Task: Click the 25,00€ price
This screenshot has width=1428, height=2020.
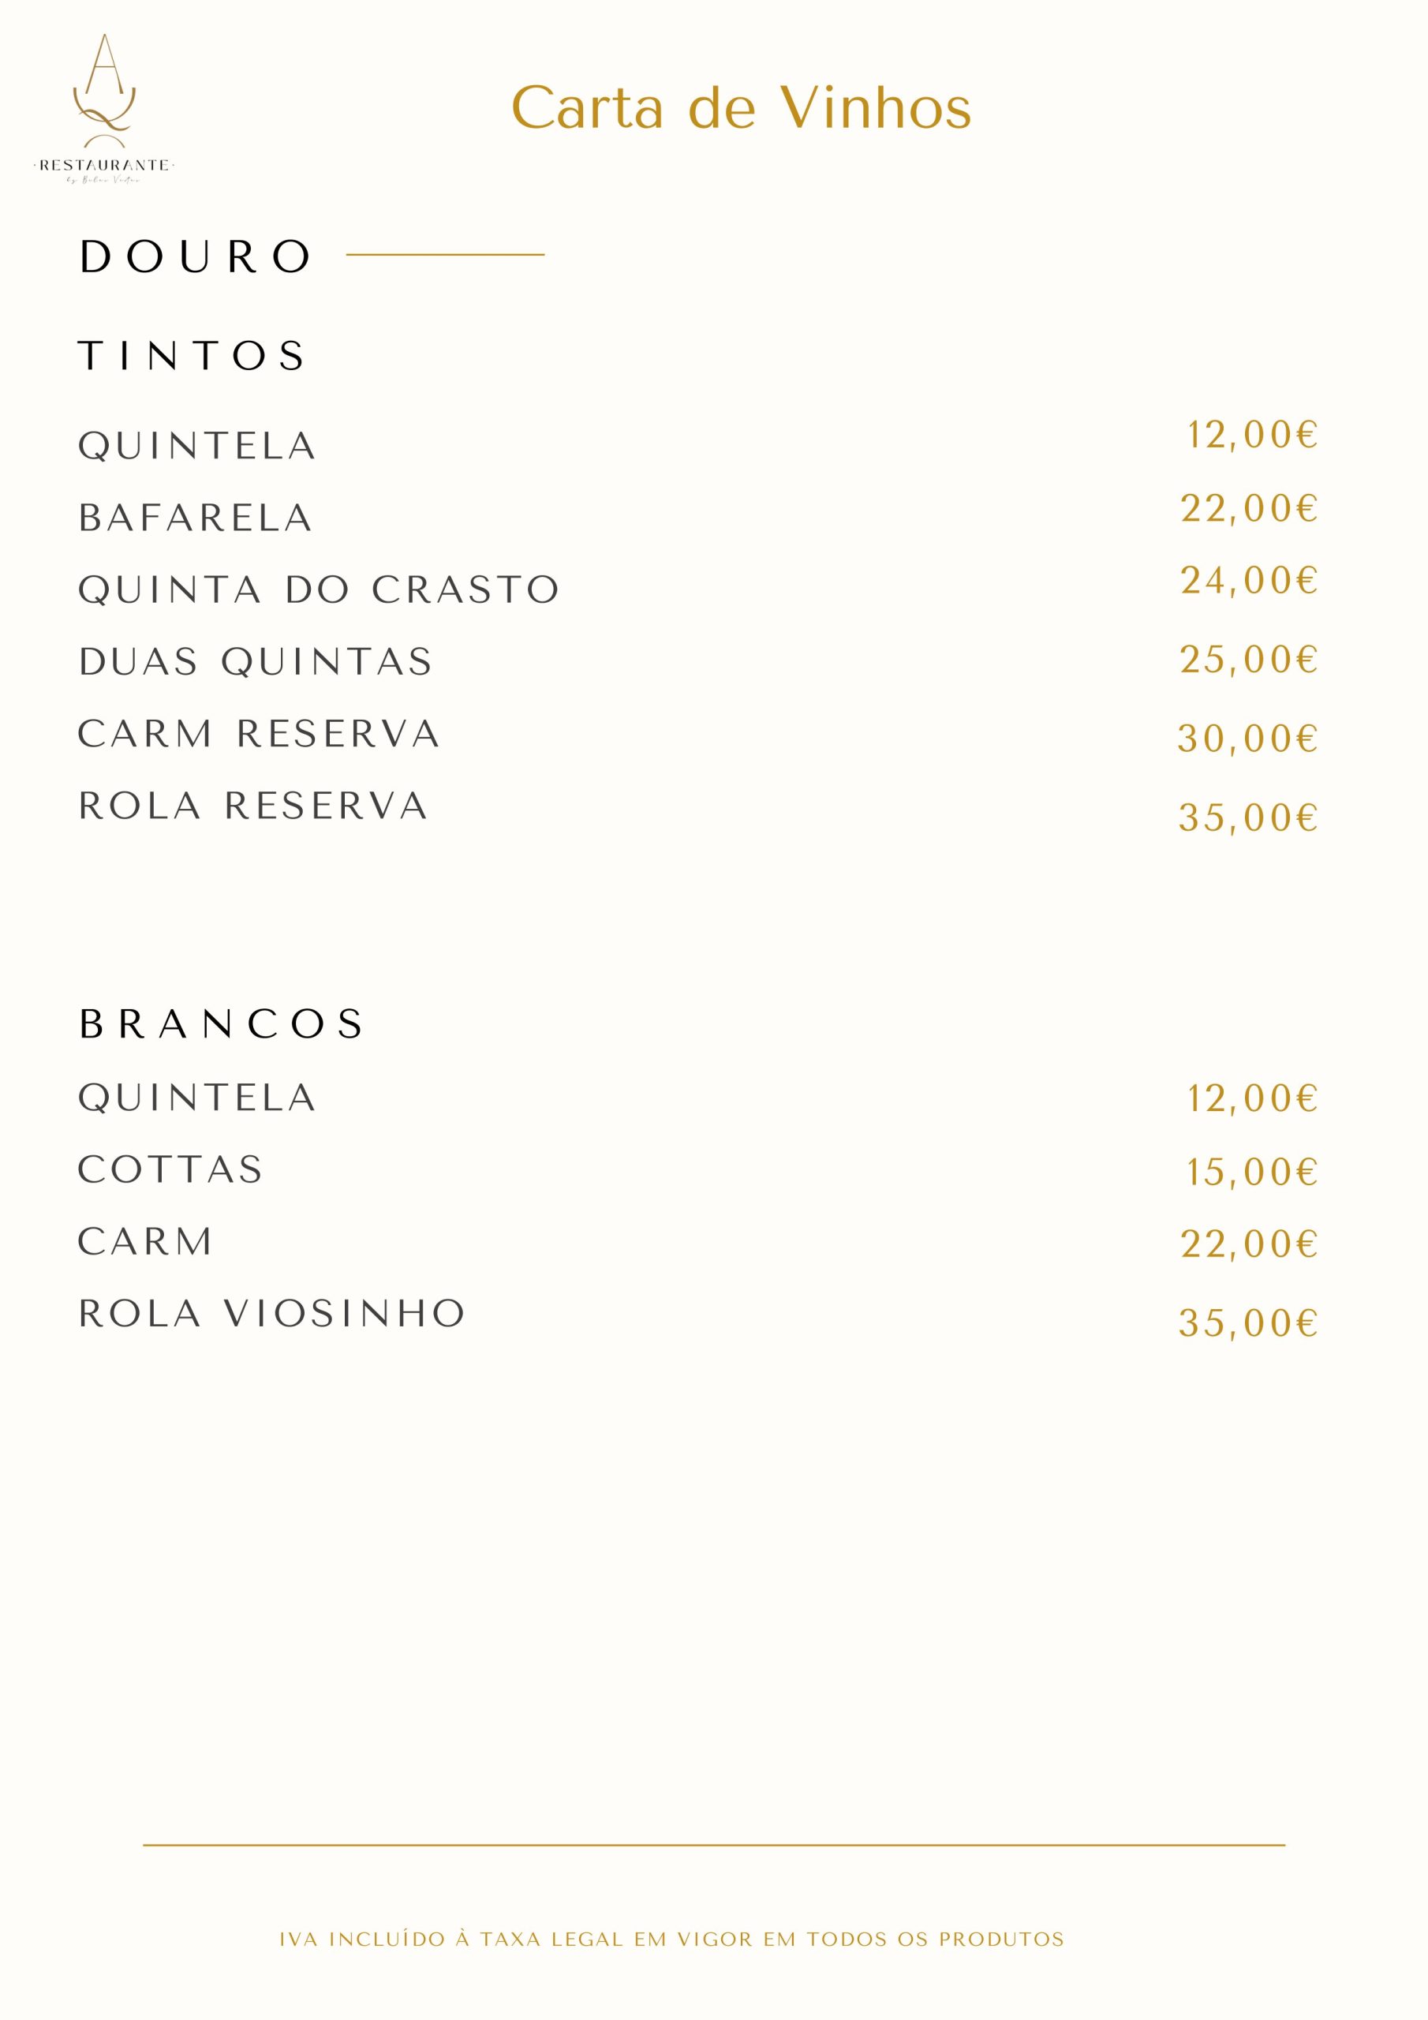Action: coord(1250,660)
